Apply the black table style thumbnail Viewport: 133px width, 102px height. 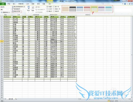pos(73,9)
